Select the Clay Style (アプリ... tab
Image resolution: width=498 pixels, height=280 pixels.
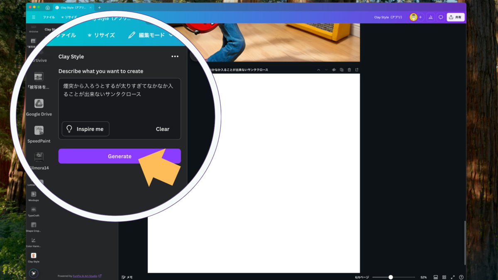(73, 7)
